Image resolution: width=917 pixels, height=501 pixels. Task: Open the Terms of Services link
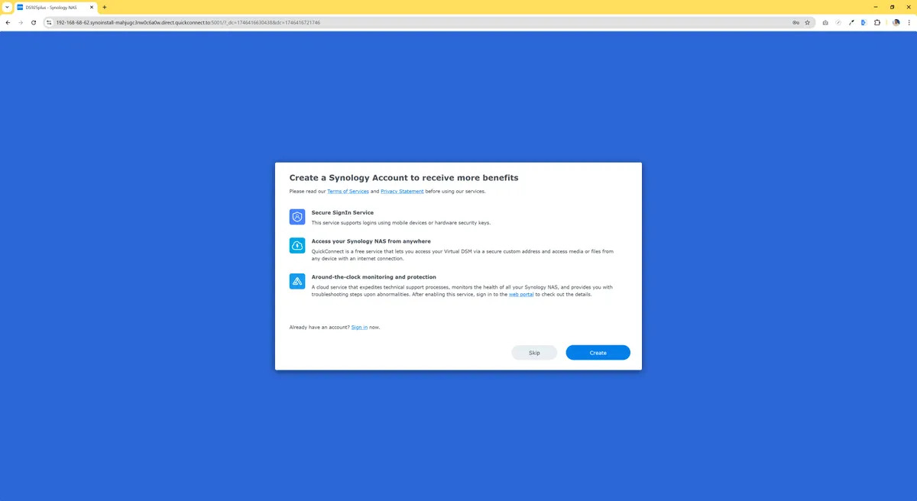click(348, 191)
